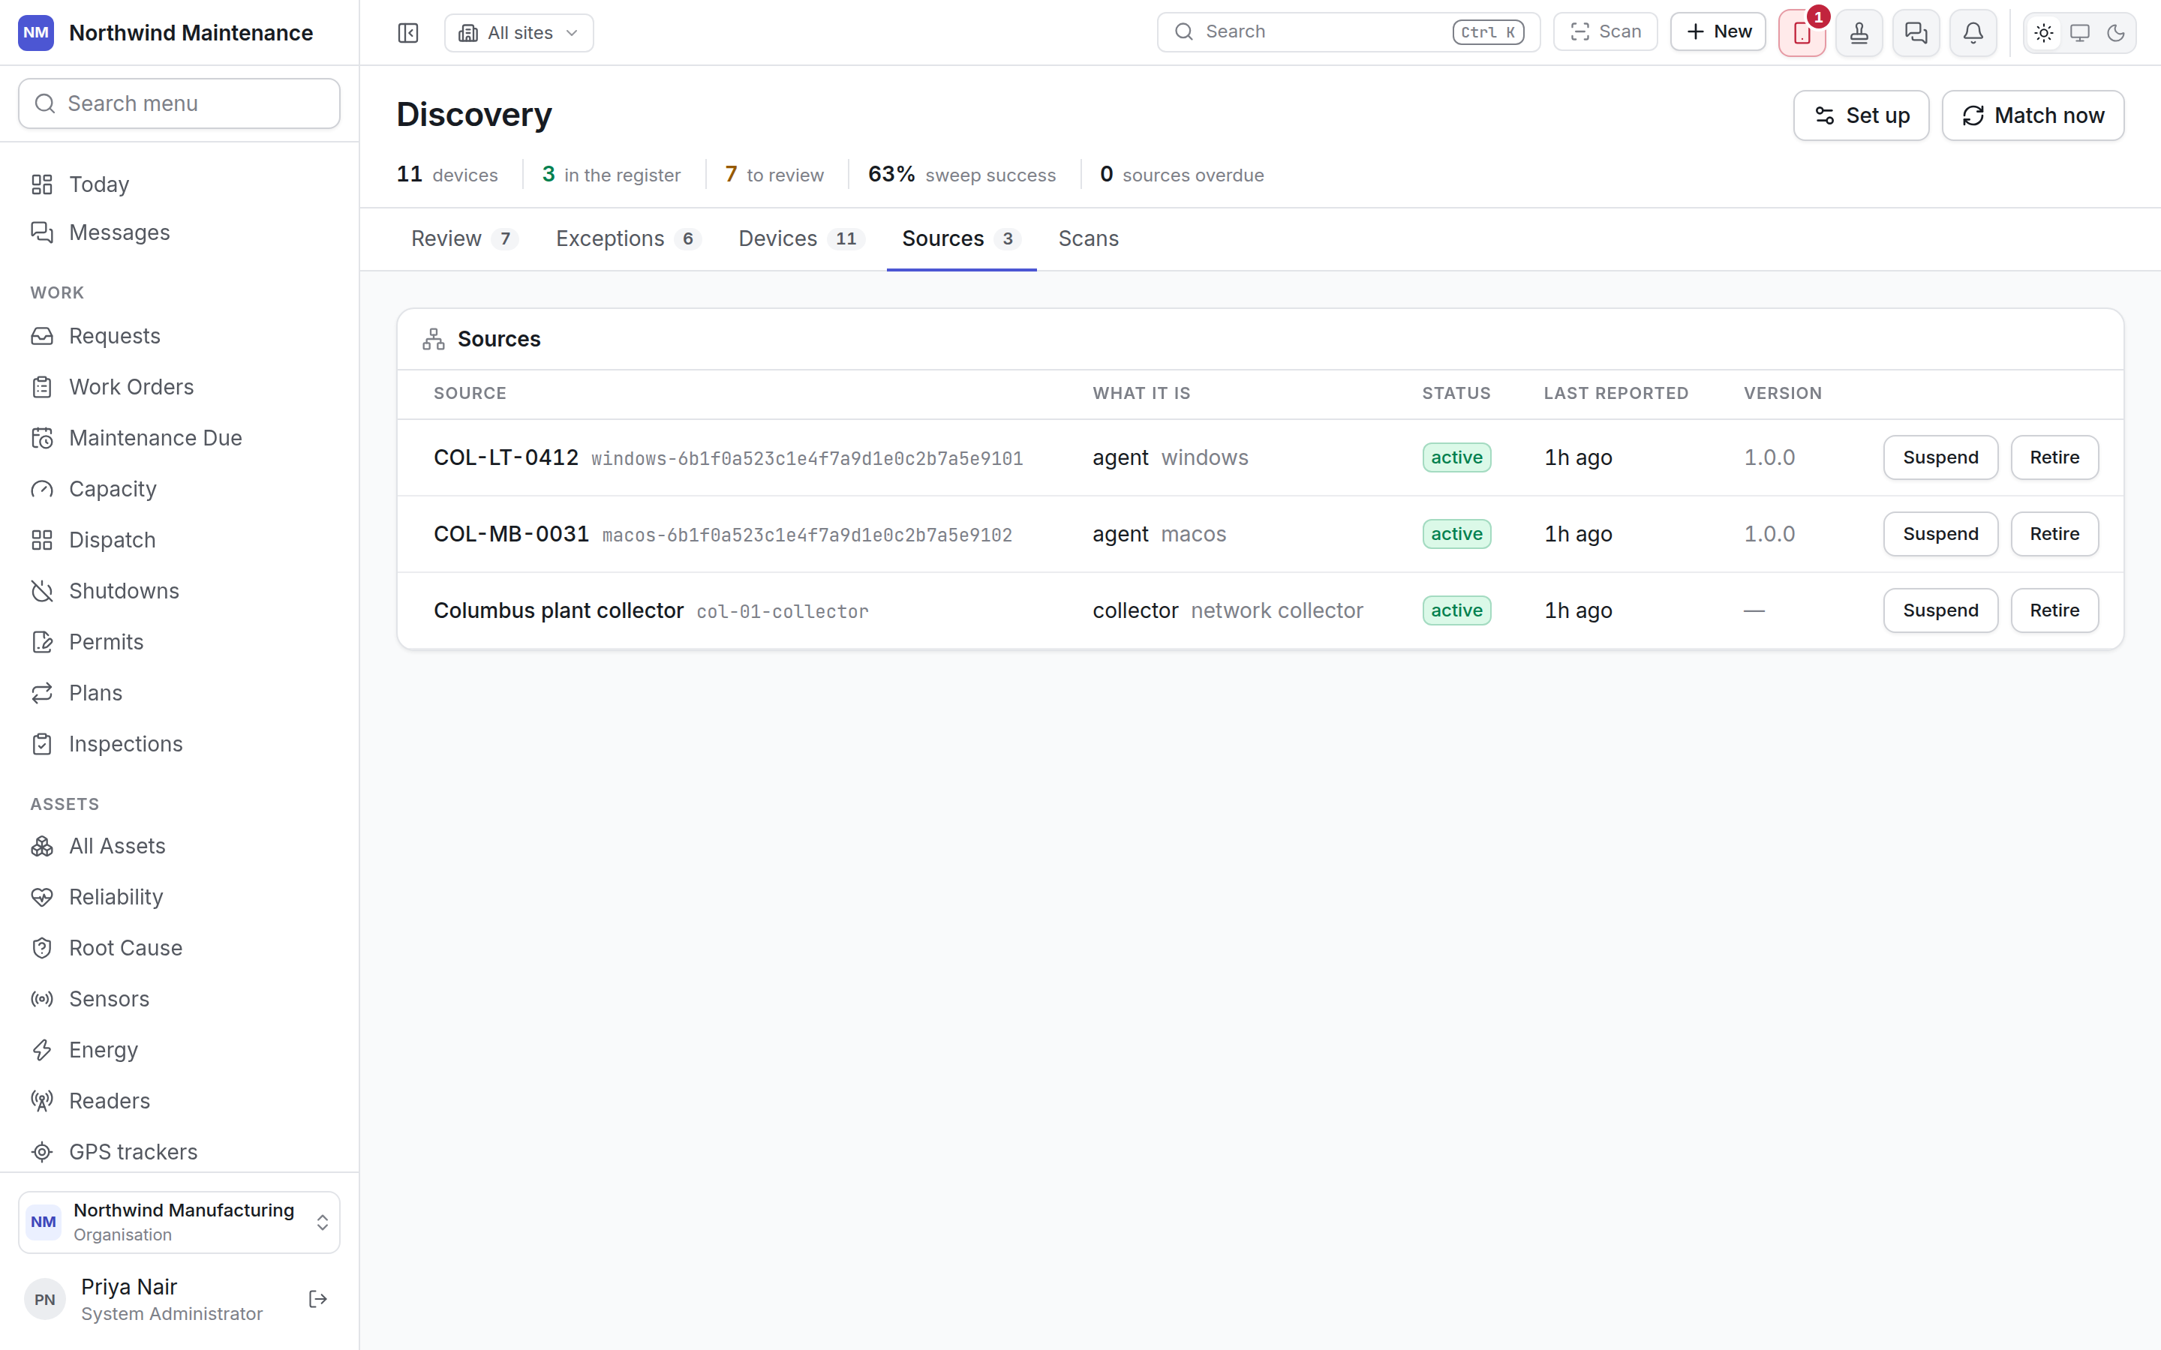Switch to the Review tab

click(x=464, y=238)
